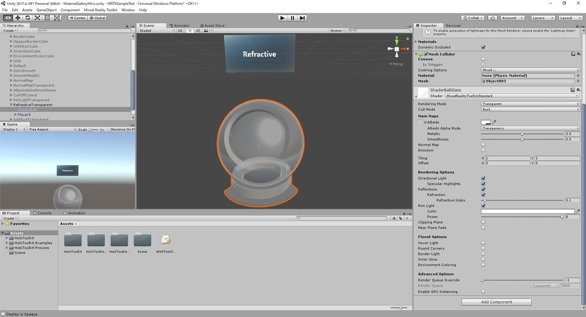This screenshot has height=317, width=586.
Task: Uncheck Refraction option
Action: click(483, 195)
